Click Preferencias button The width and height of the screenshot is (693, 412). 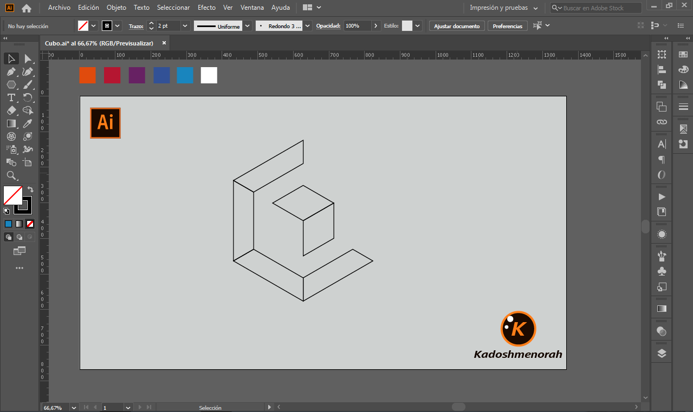508,26
